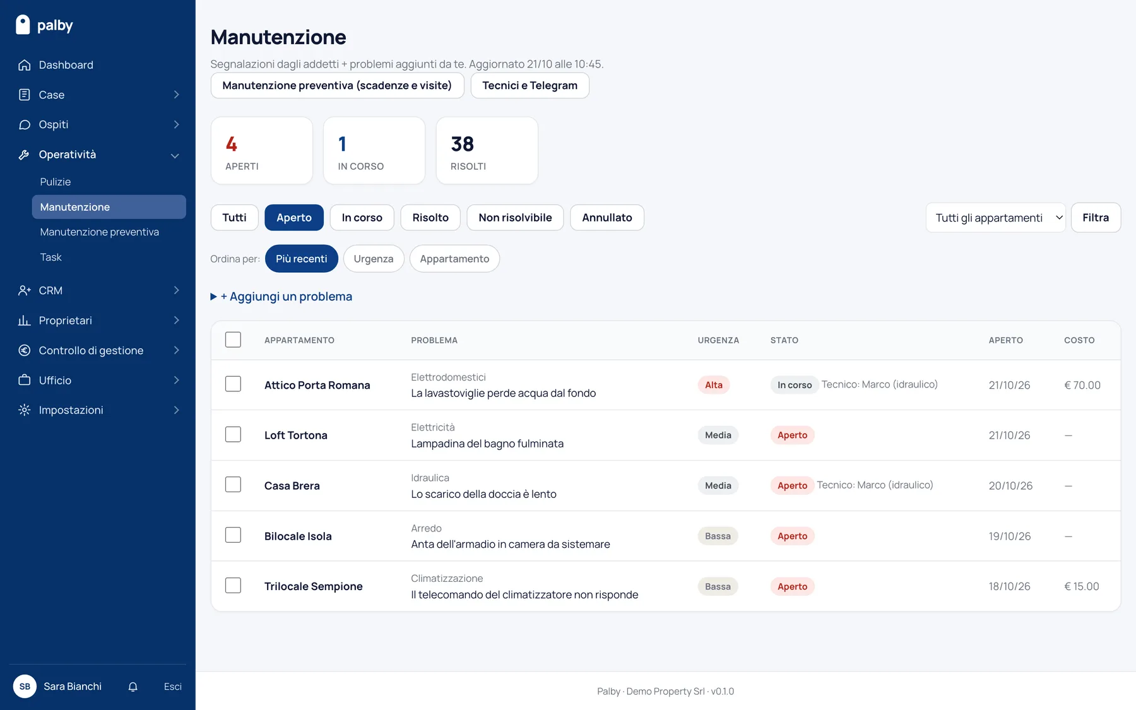The image size is (1136, 710).
Task: Click the 38 Risolti stat card
Action: tap(487, 151)
